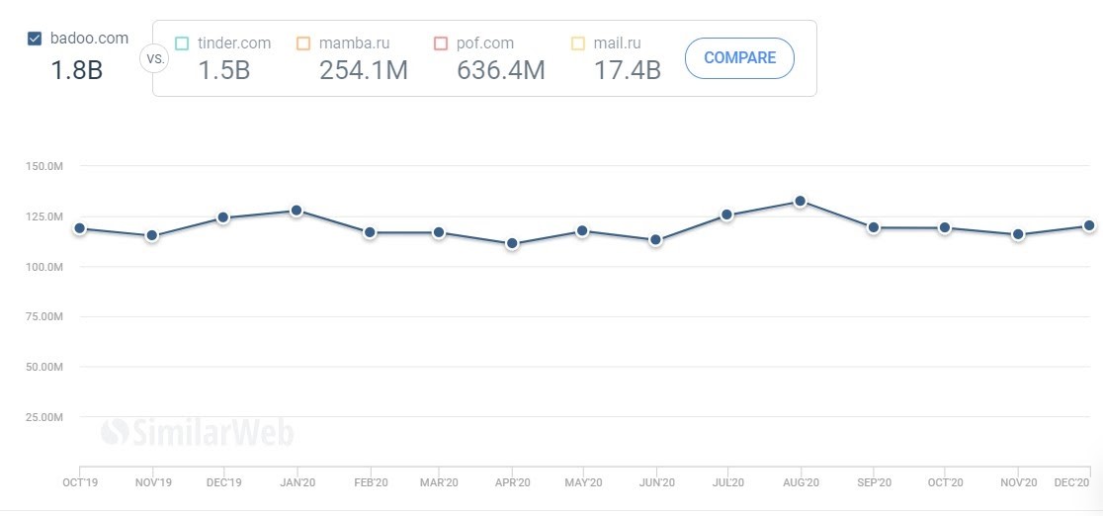The width and height of the screenshot is (1103, 516).
Task: Click the 150.0M axis label
Action: pos(43,166)
